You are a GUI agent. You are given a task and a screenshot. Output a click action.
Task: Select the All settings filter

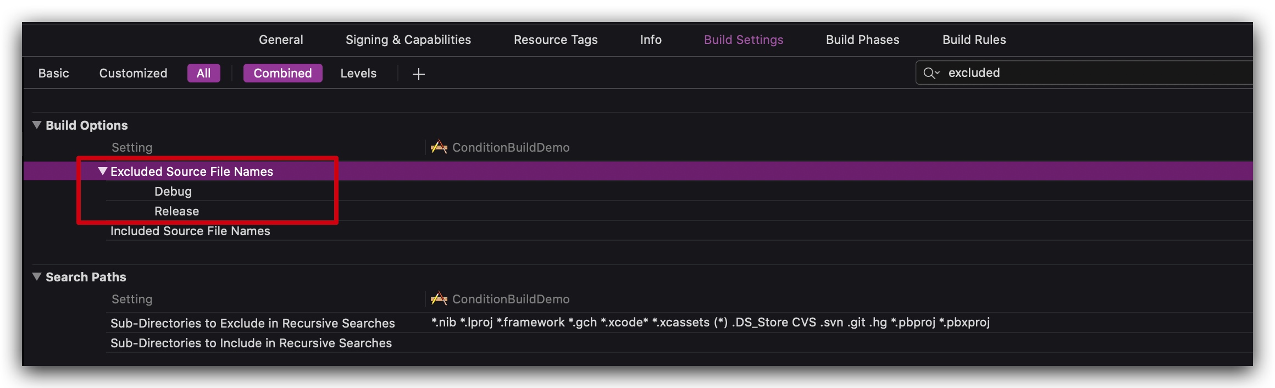point(203,73)
